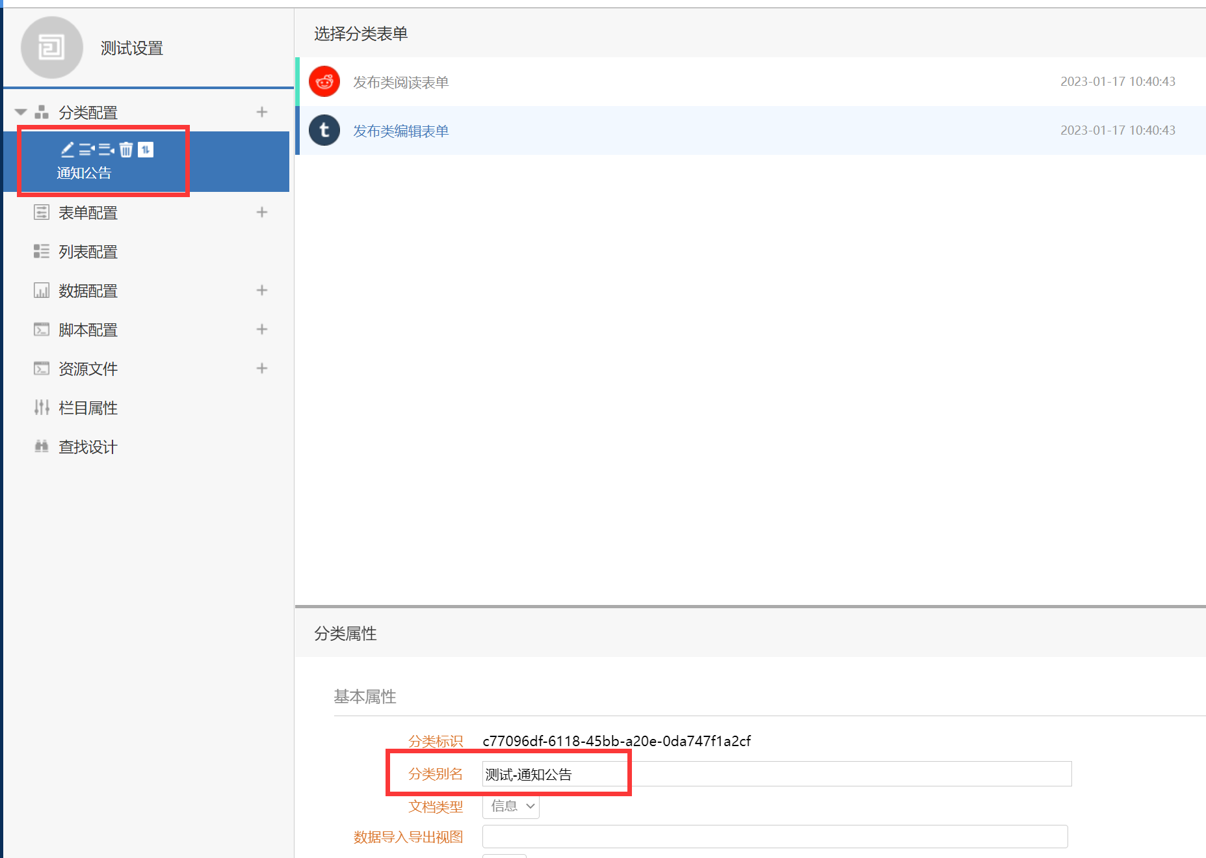Viewport: 1206px width, 858px height.
Task: Click the timestamp on the 发布类阅读表单 row
Action: pos(1118,81)
